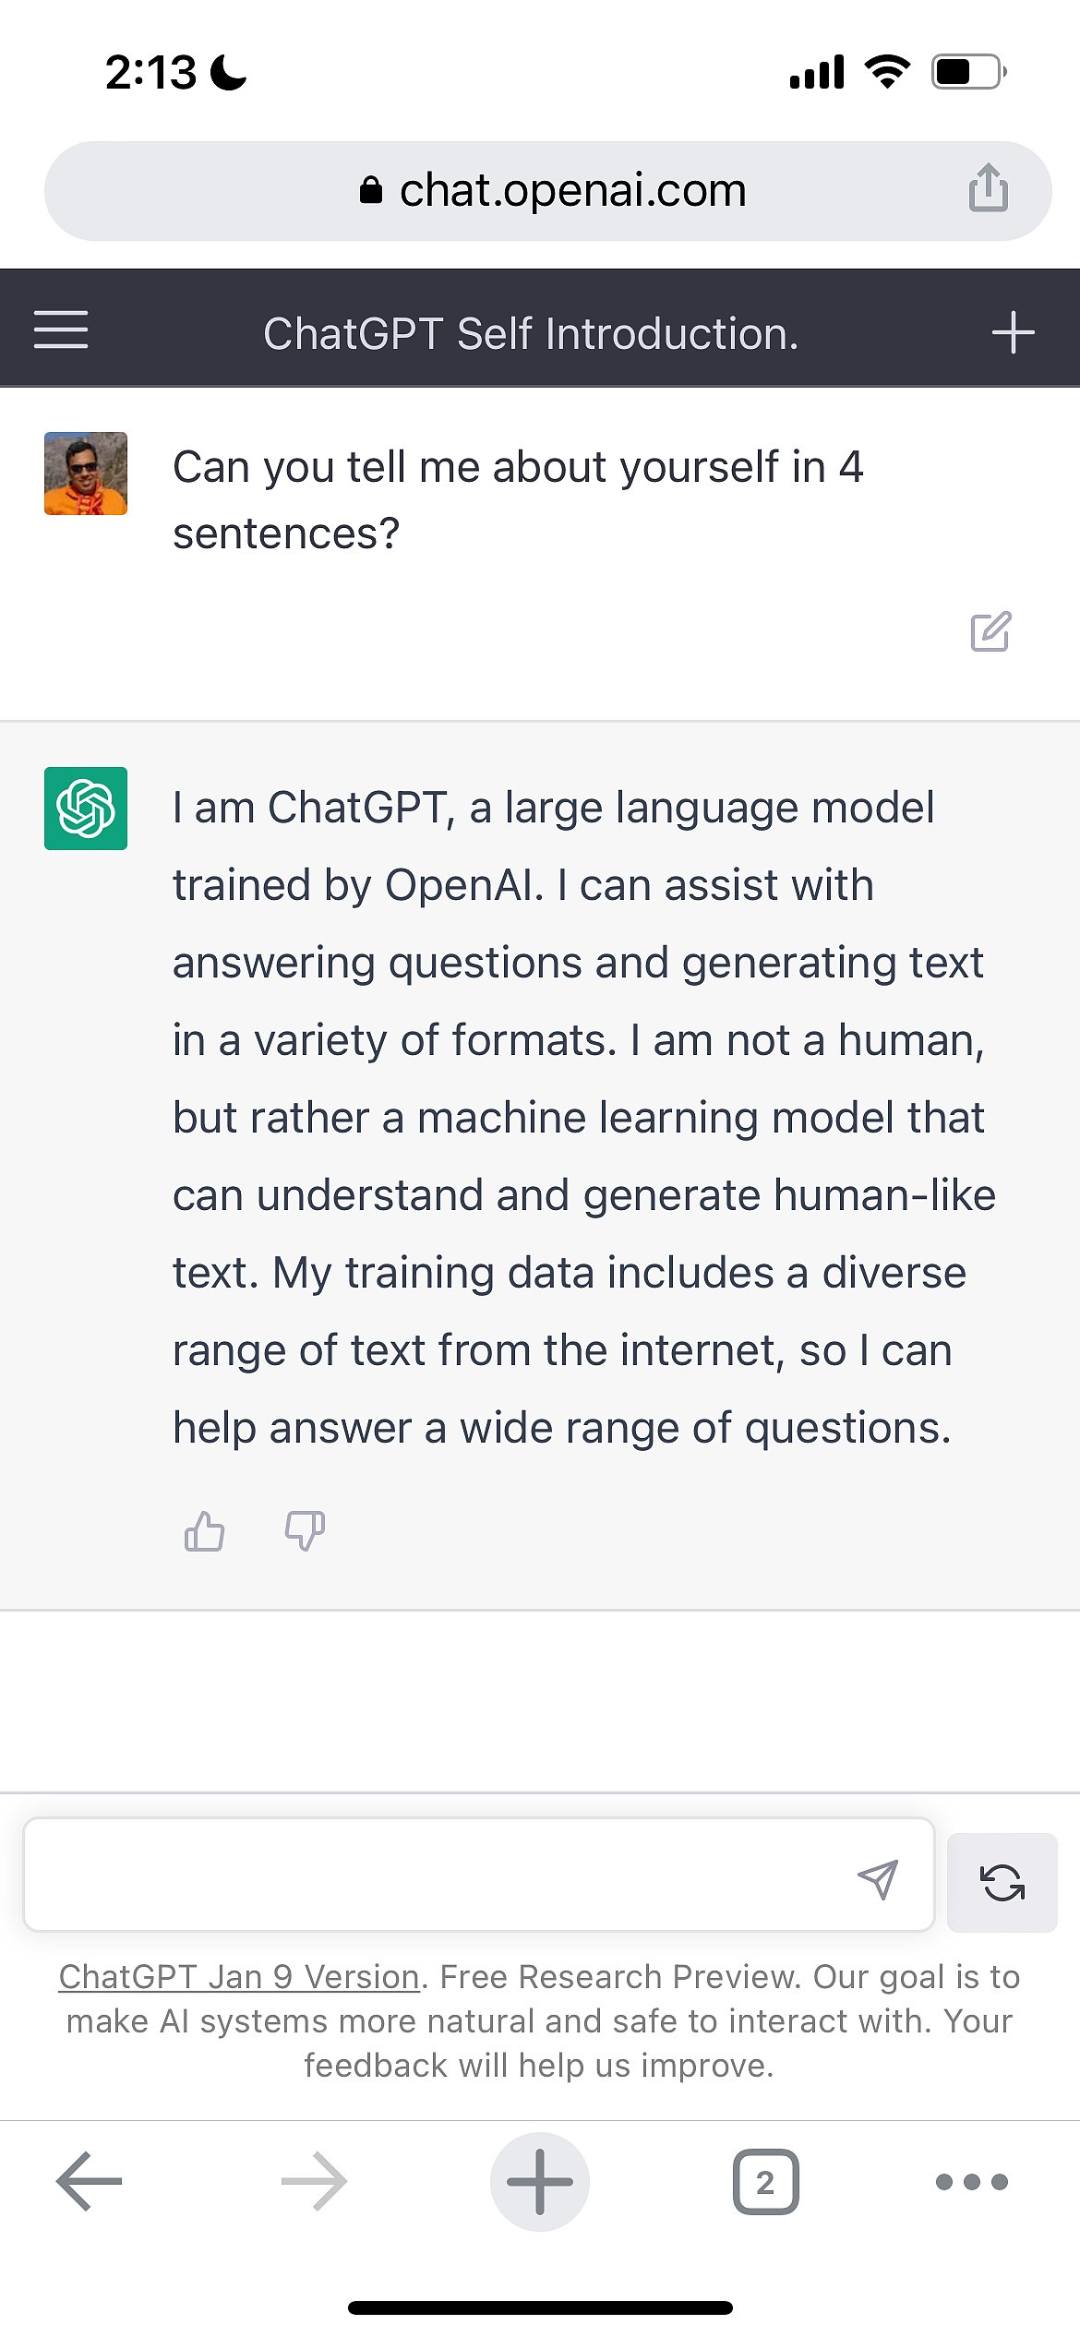Image resolution: width=1080 pixels, height=2337 pixels.
Task: Open tab switcher showing 2 tabs
Action: [x=765, y=2181]
